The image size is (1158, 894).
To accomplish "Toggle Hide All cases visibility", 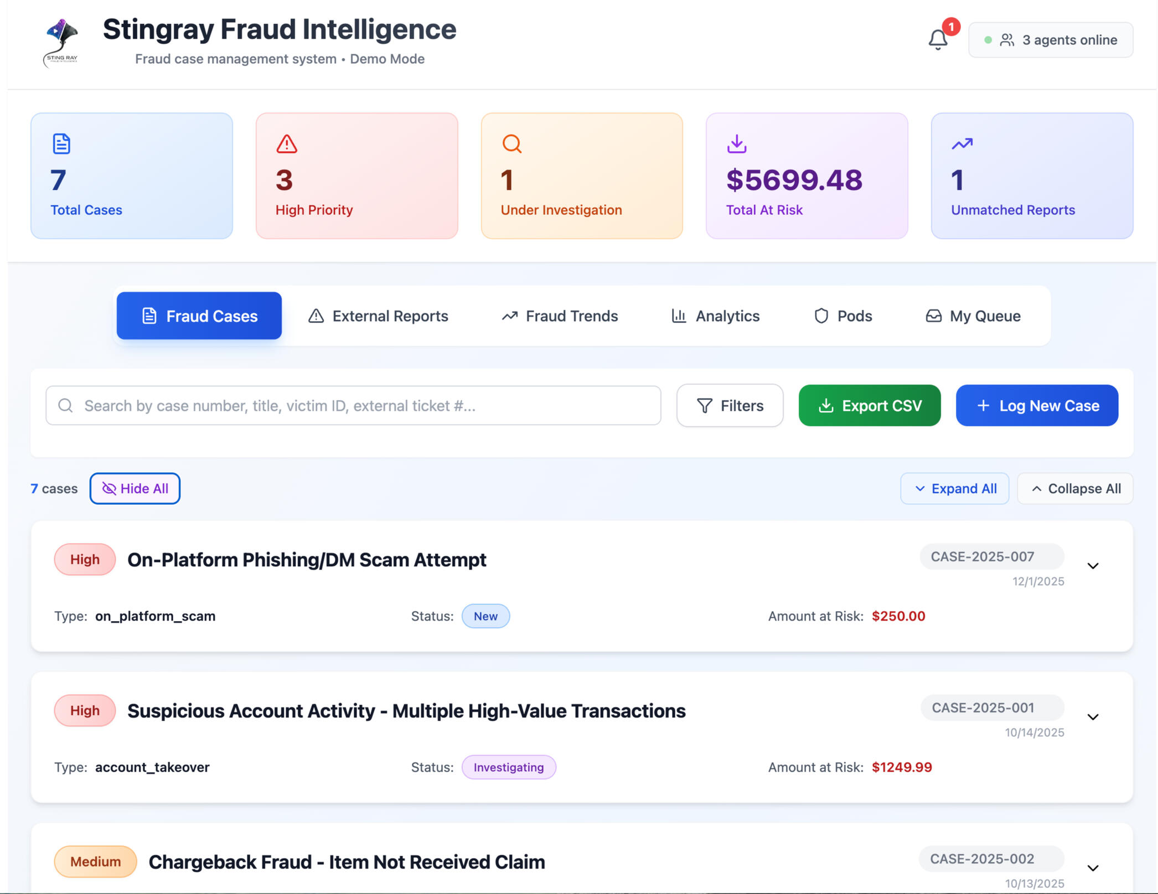I will click(x=135, y=488).
